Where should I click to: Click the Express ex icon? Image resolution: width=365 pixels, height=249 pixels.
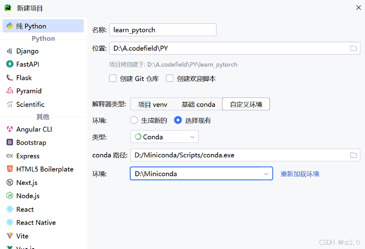pos(10,156)
